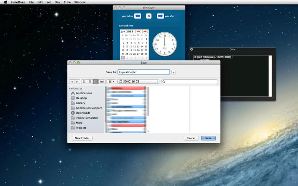Open the Edit menu

pyautogui.click(x=40, y=2)
